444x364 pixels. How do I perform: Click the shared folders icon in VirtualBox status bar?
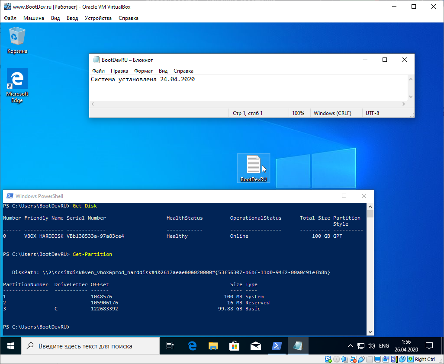(369, 359)
